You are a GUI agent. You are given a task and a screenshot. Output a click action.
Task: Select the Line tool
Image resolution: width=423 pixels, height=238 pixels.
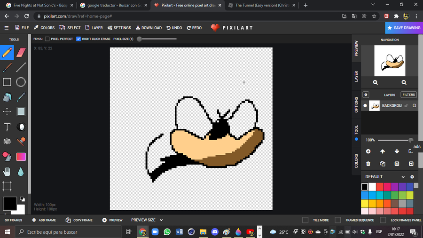pos(21,67)
